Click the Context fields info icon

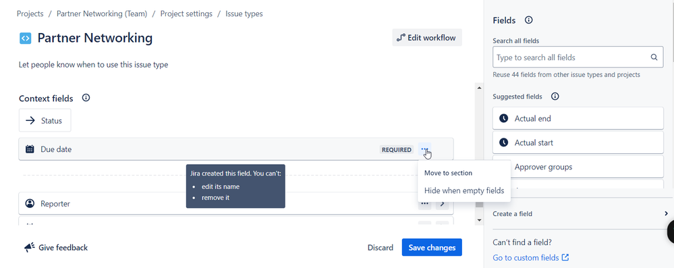tap(86, 98)
